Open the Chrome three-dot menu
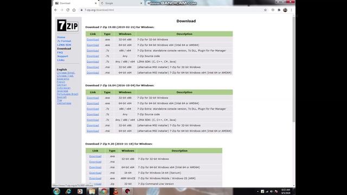 point(292,10)
